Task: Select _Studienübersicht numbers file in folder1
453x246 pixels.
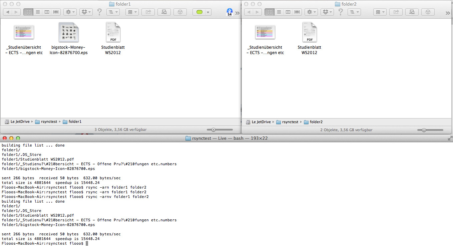Action: pyautogui.click(x=24, y=32)
